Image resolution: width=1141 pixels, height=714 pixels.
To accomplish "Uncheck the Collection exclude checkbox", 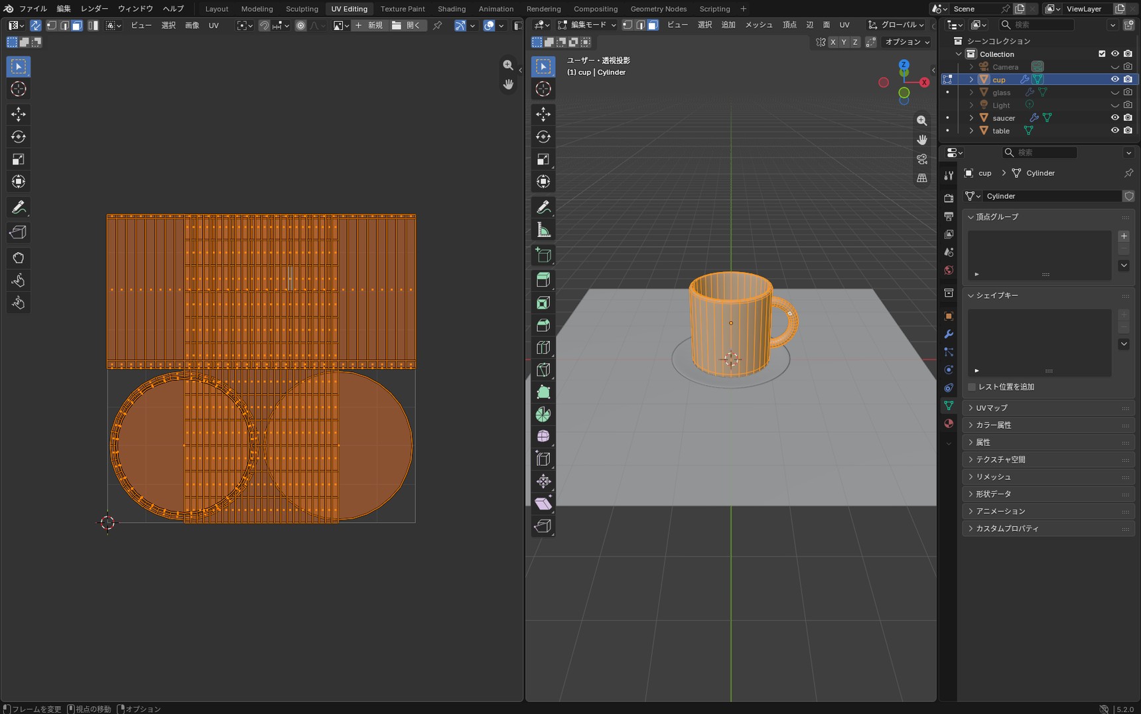I will (x=1102, y=54).
